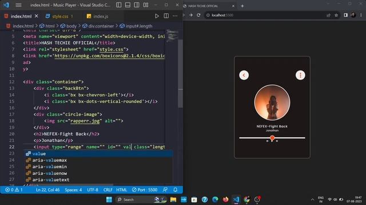Viewport: 366px width, 205px height.
Task: Follow the unpkg boxicons URL link
Action: 109,56
